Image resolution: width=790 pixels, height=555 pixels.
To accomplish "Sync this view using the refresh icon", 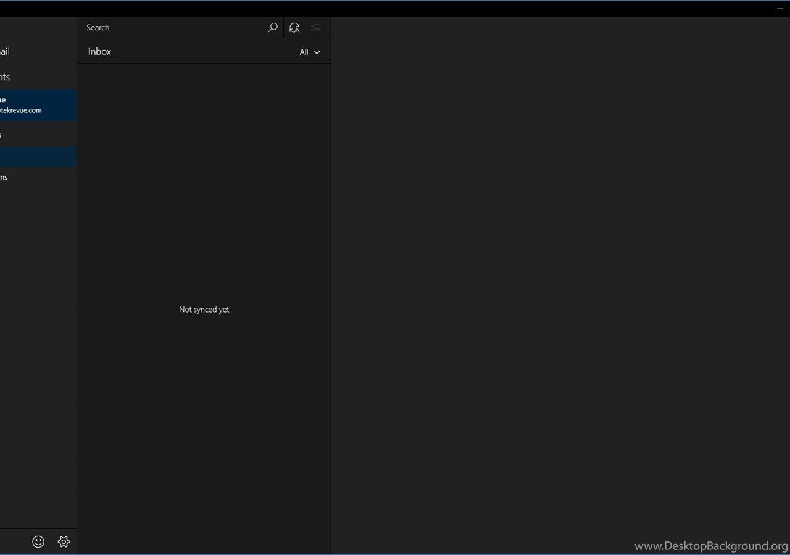I will coord(294,28).
